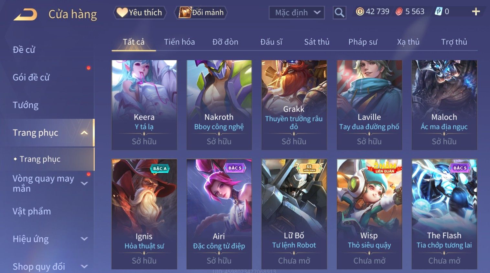Click the golden back arrow icon
Image resolution: width=490 pixels, height=273 pixels.
coord(25,15)
